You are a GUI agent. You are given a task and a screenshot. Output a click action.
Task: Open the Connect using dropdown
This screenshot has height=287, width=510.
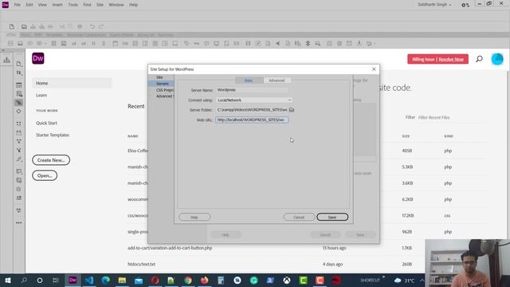pos(254,100)
